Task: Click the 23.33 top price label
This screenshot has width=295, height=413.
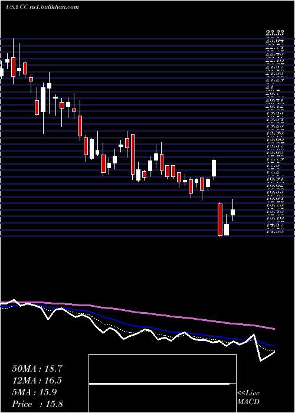Action: pos(274,33)
